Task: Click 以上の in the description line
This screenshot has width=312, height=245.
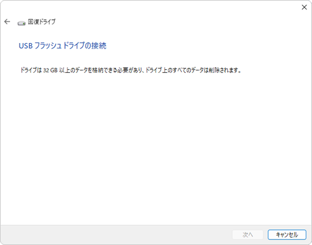Action: 66,70
